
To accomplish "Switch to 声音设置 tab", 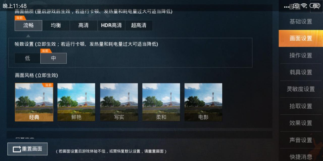I will tap(301, 140).
